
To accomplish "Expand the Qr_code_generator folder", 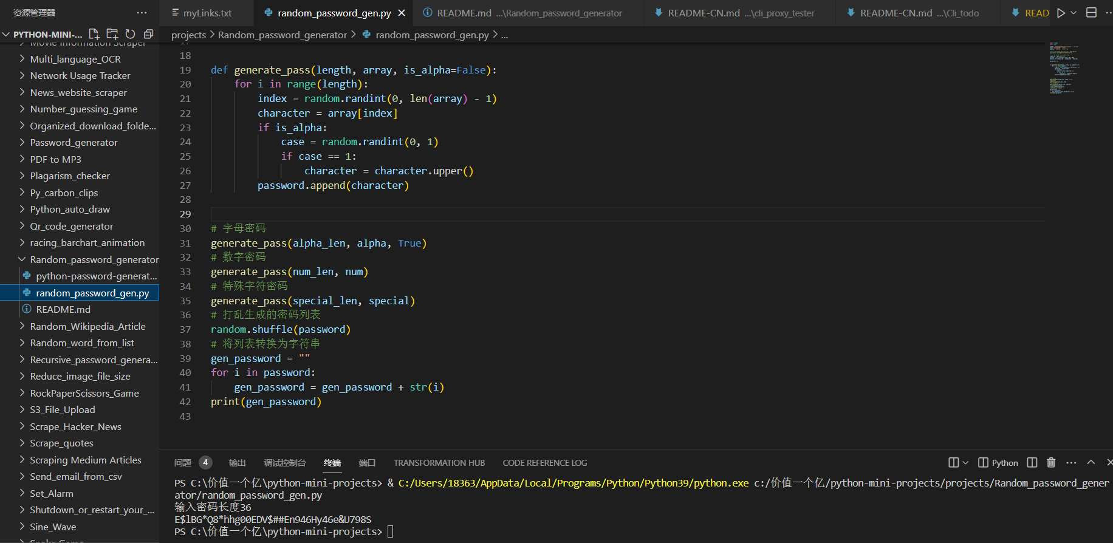I will click(x=80, y=226).
